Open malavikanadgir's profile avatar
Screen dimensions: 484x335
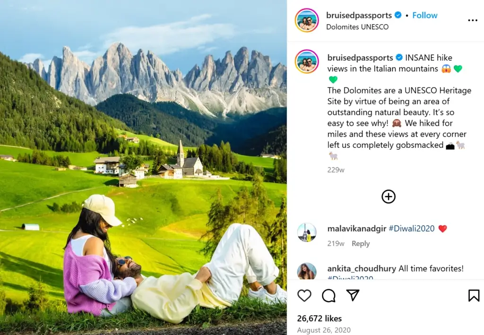point(307,232)
